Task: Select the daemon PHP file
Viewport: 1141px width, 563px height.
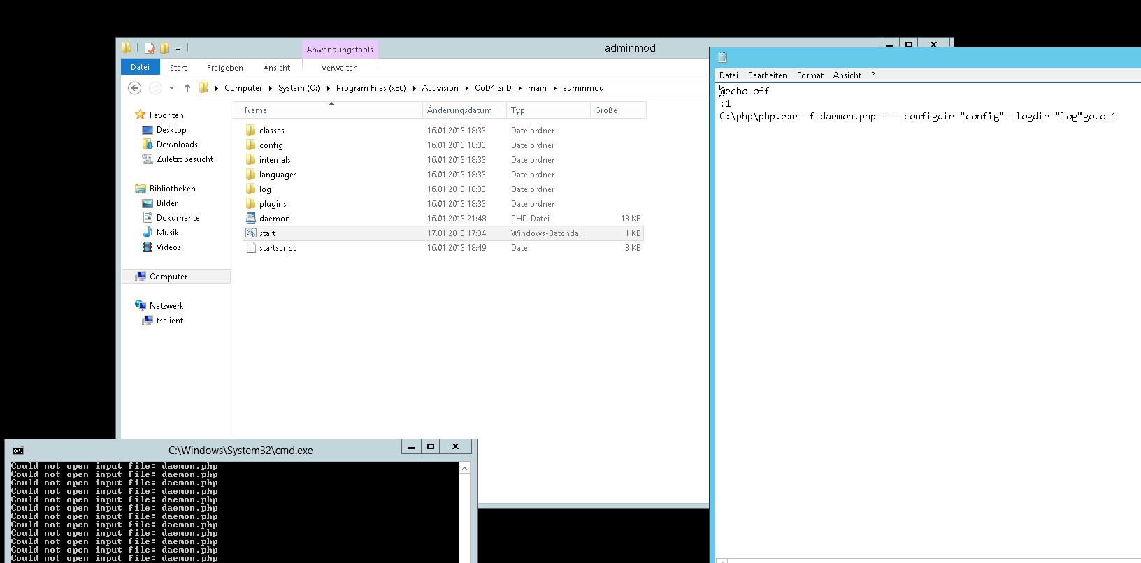Action: pos(274,219)
